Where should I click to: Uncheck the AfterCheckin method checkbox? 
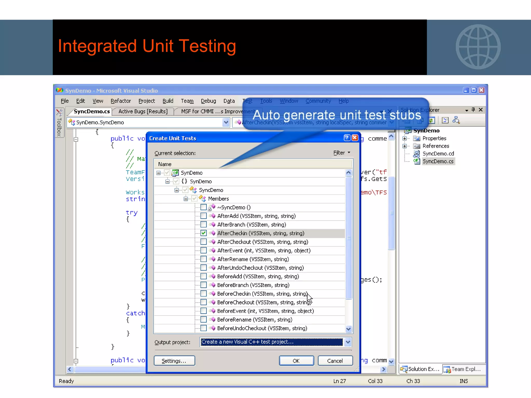204,233
